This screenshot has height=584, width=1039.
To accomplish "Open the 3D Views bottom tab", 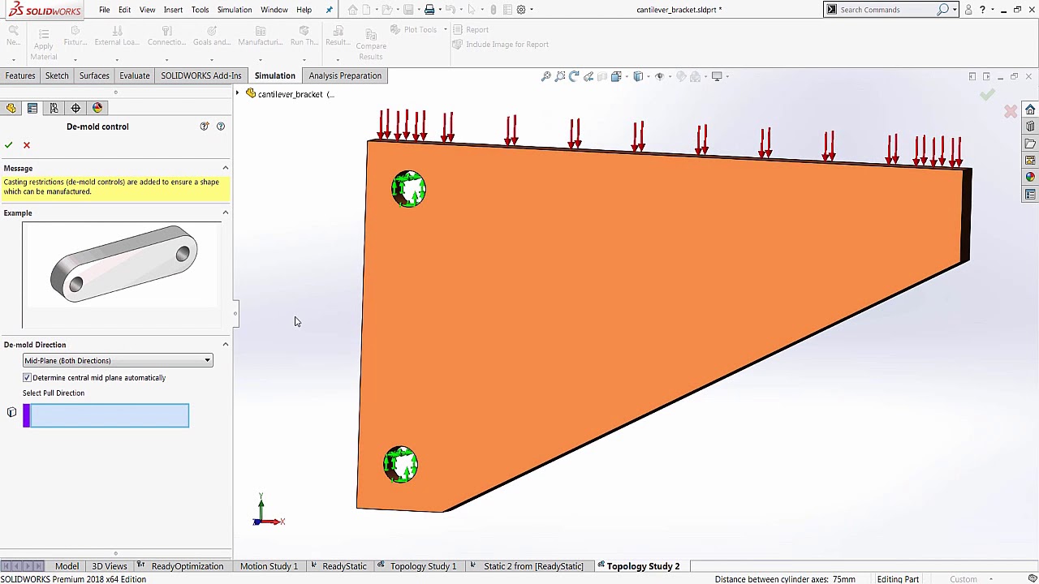I will [x=110, y=566].
